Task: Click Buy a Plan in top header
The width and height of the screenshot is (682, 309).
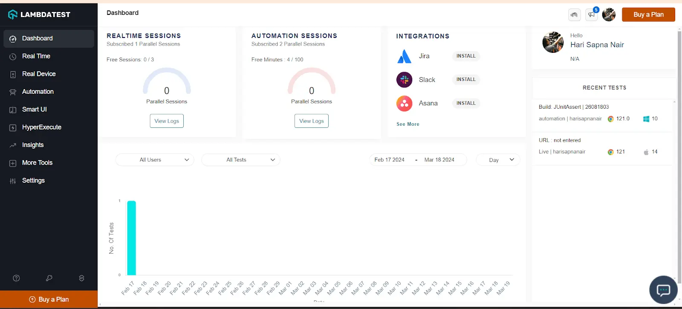Action: [648, 14]
